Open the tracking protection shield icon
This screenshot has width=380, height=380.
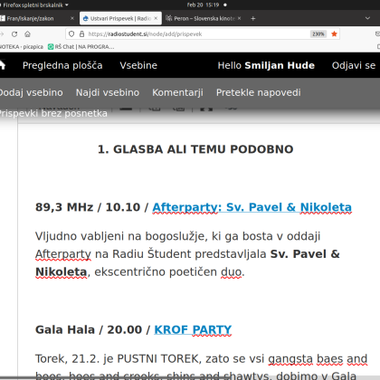point(71,33)
